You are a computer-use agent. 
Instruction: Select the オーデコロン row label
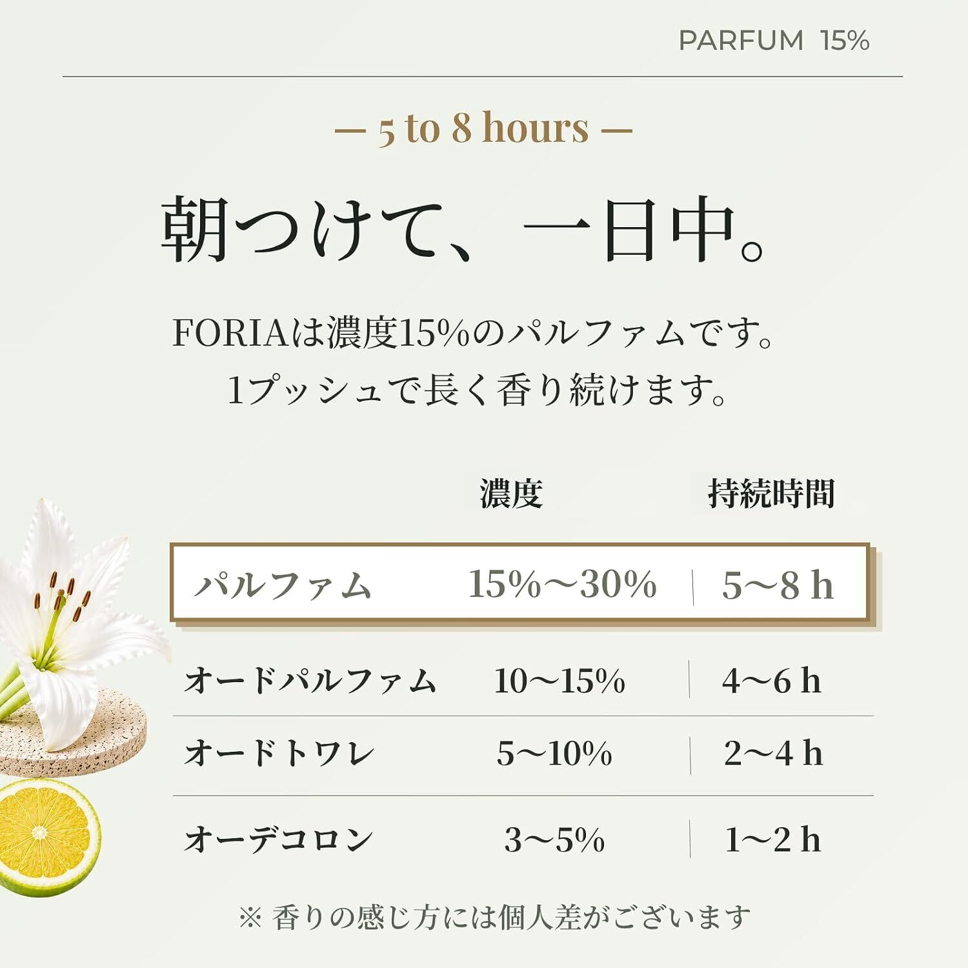(279, 840)
